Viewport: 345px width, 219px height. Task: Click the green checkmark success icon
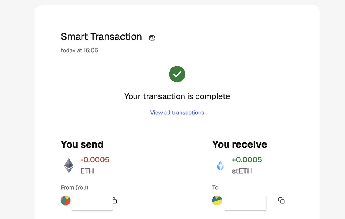[177, 74]
